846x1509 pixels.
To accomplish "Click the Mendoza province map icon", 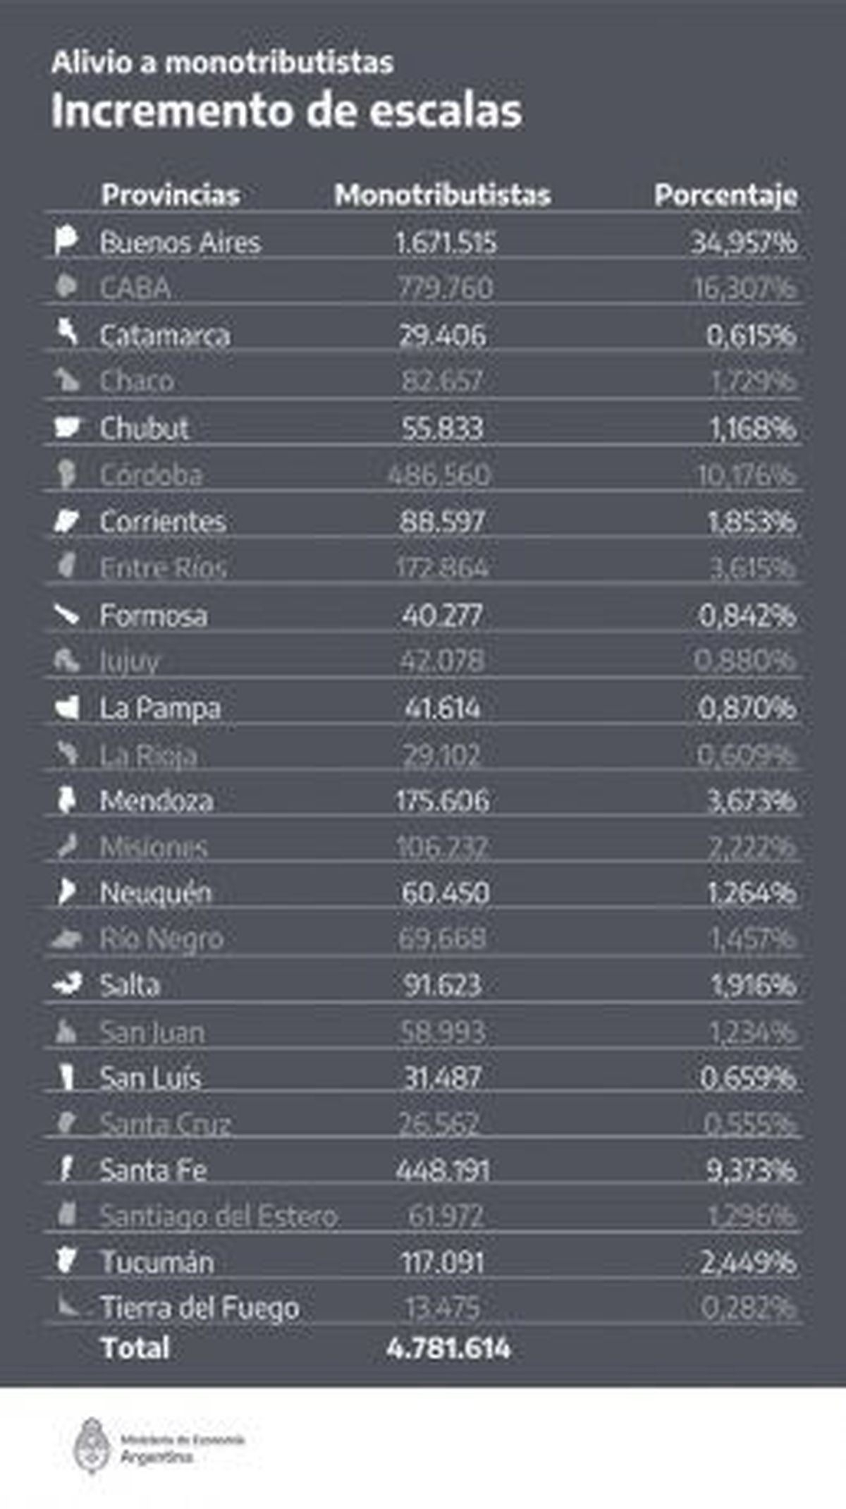I will [x=66, y=800].
